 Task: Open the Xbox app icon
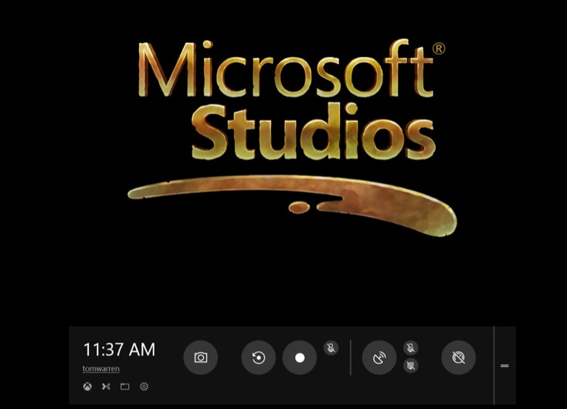pos(87,387)
